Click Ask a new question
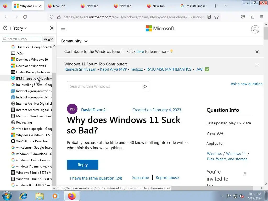Viewport: 268px width, 201px height. coord(247,84)
